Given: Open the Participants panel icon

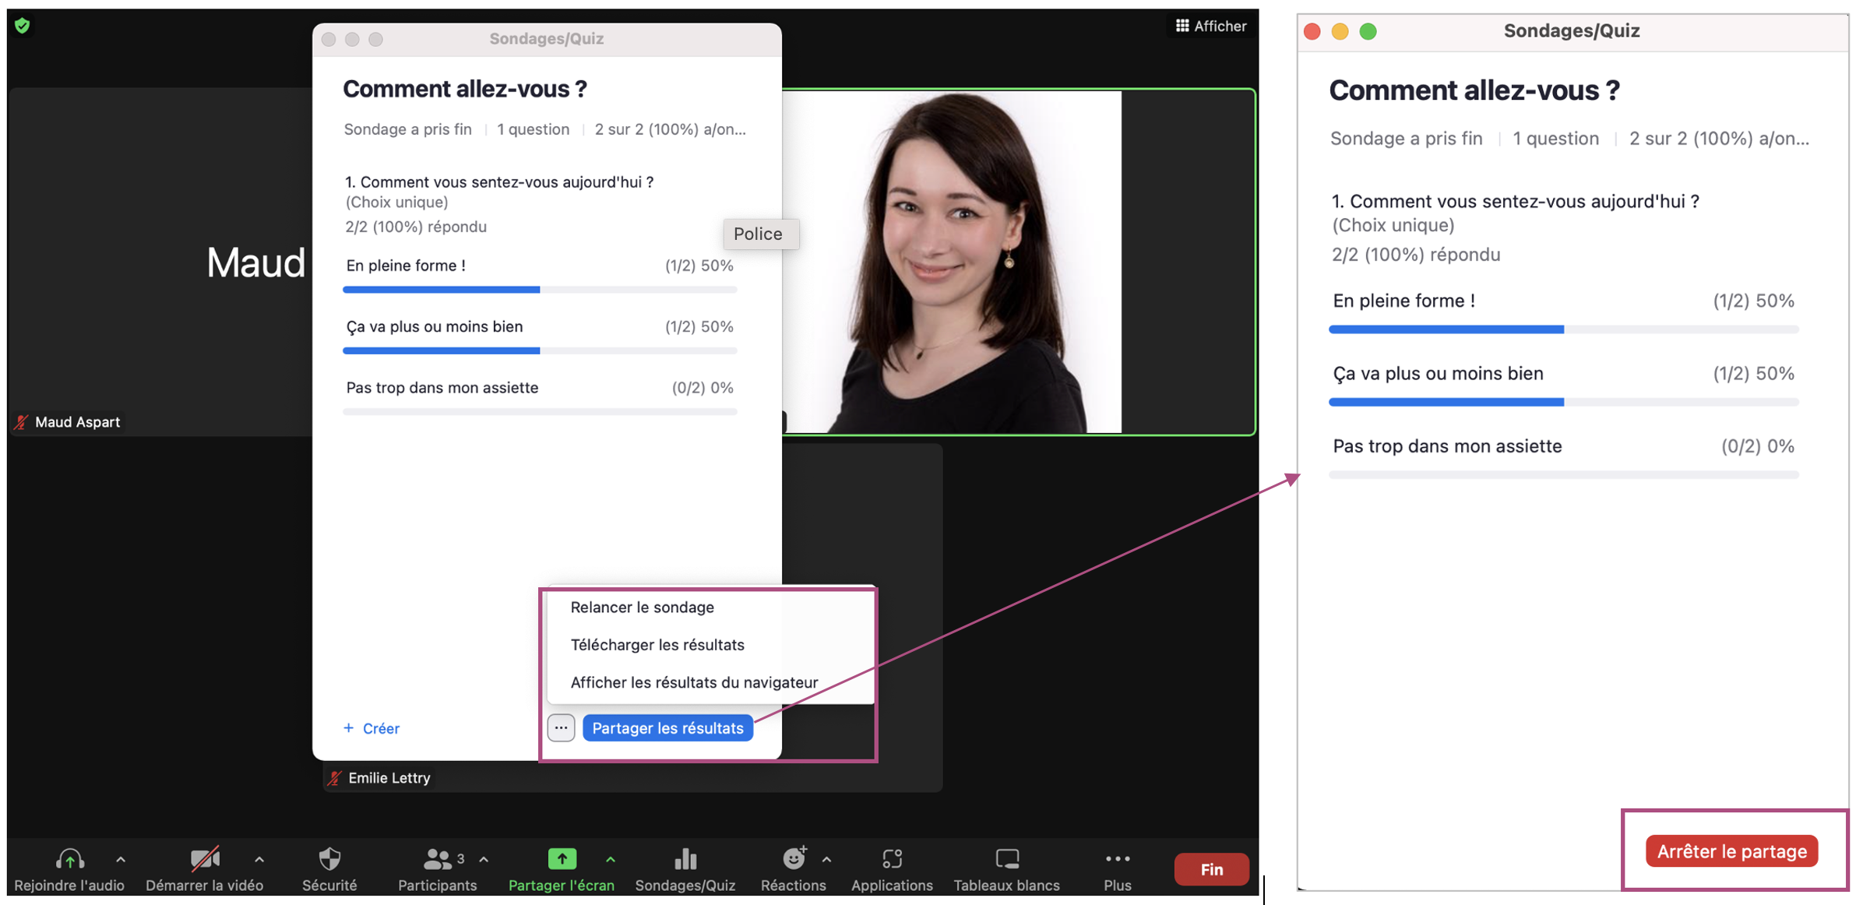Looking at the screenshot, I should point(437,859).
